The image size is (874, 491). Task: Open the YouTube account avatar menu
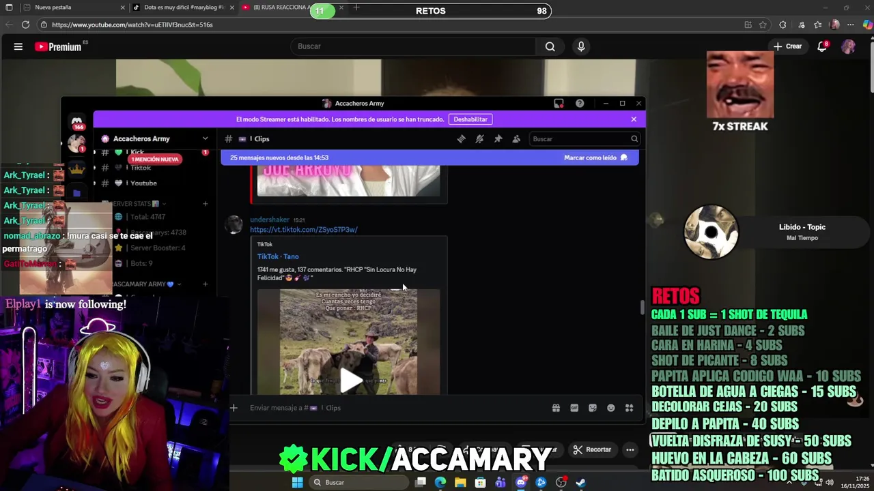click(848, 46)
